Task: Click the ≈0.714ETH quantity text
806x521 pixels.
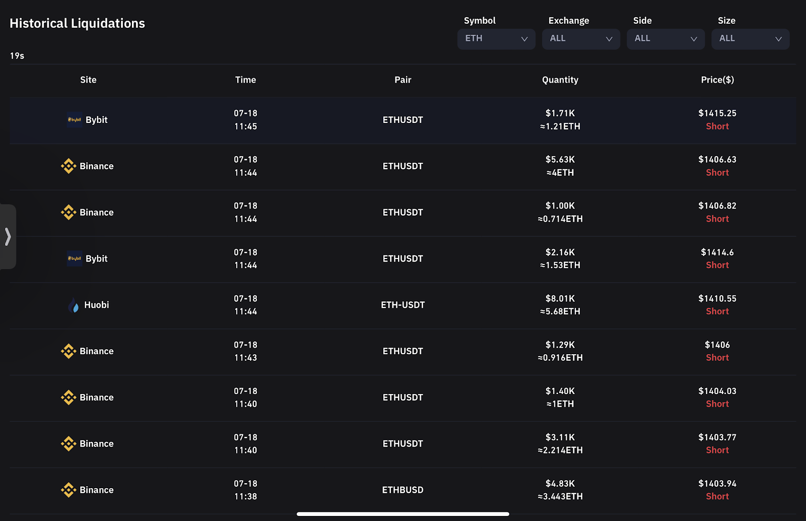Action: [x=560, y=219]
